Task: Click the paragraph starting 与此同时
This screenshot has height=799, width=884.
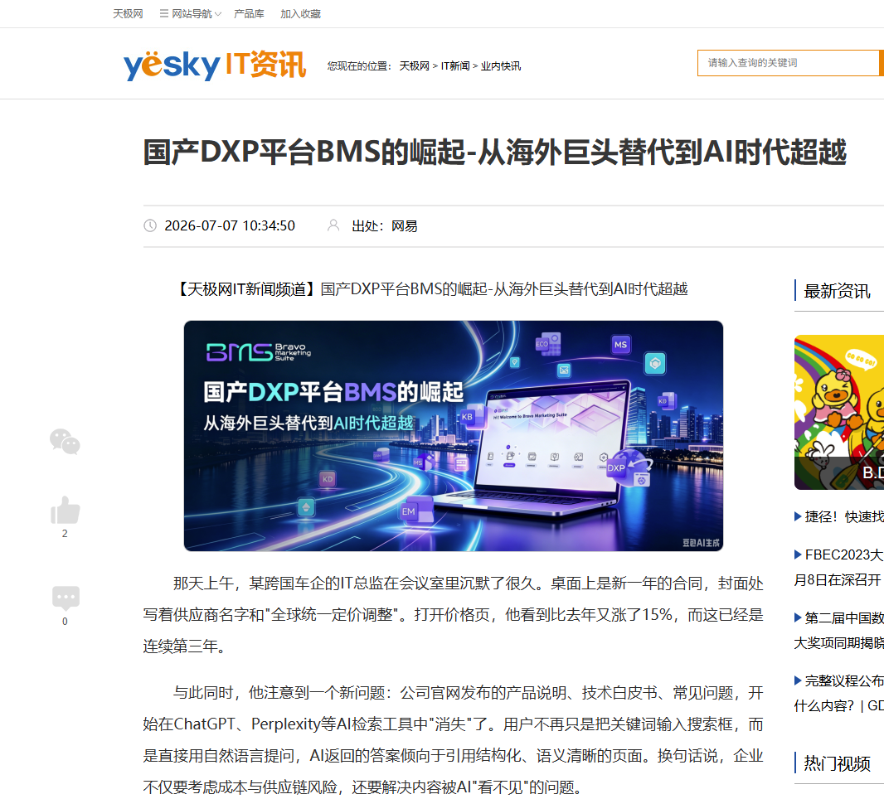Action: click(454, 740)
